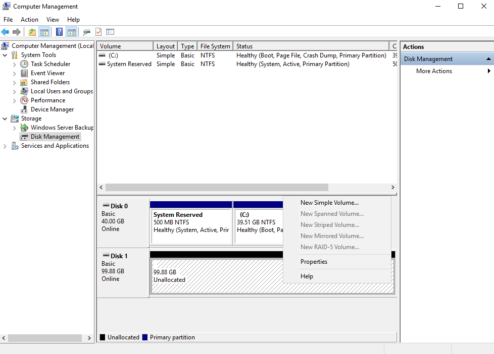Select the System Reserved volume row
The image size is (494, 354).
248,64
